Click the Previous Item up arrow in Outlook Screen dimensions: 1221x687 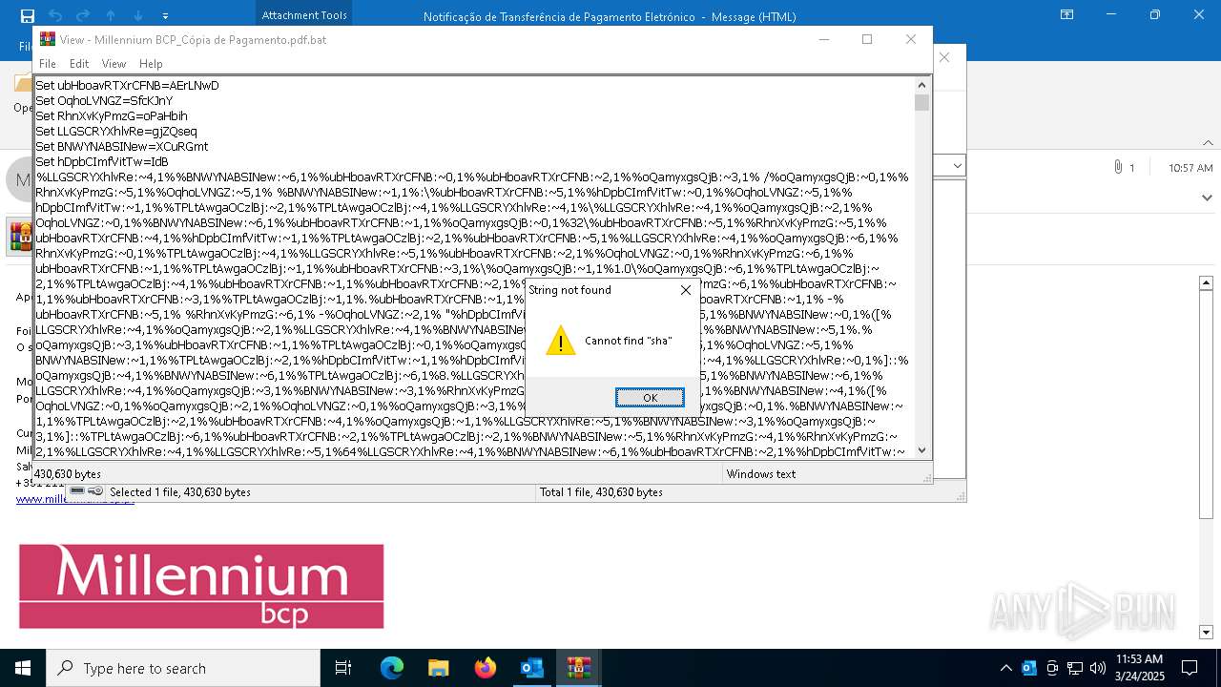(111, 15)
